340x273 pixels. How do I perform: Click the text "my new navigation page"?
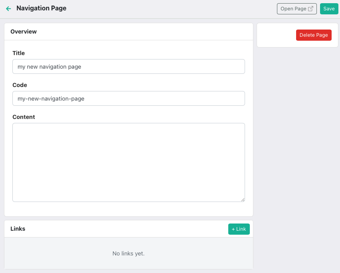click(49, 67)
